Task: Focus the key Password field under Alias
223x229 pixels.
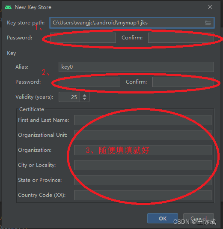Action: tap(89, 82)
